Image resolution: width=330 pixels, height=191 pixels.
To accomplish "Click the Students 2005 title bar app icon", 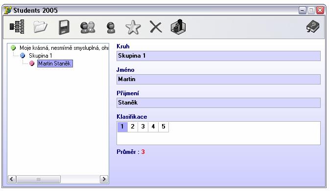I will coord(8,10).
